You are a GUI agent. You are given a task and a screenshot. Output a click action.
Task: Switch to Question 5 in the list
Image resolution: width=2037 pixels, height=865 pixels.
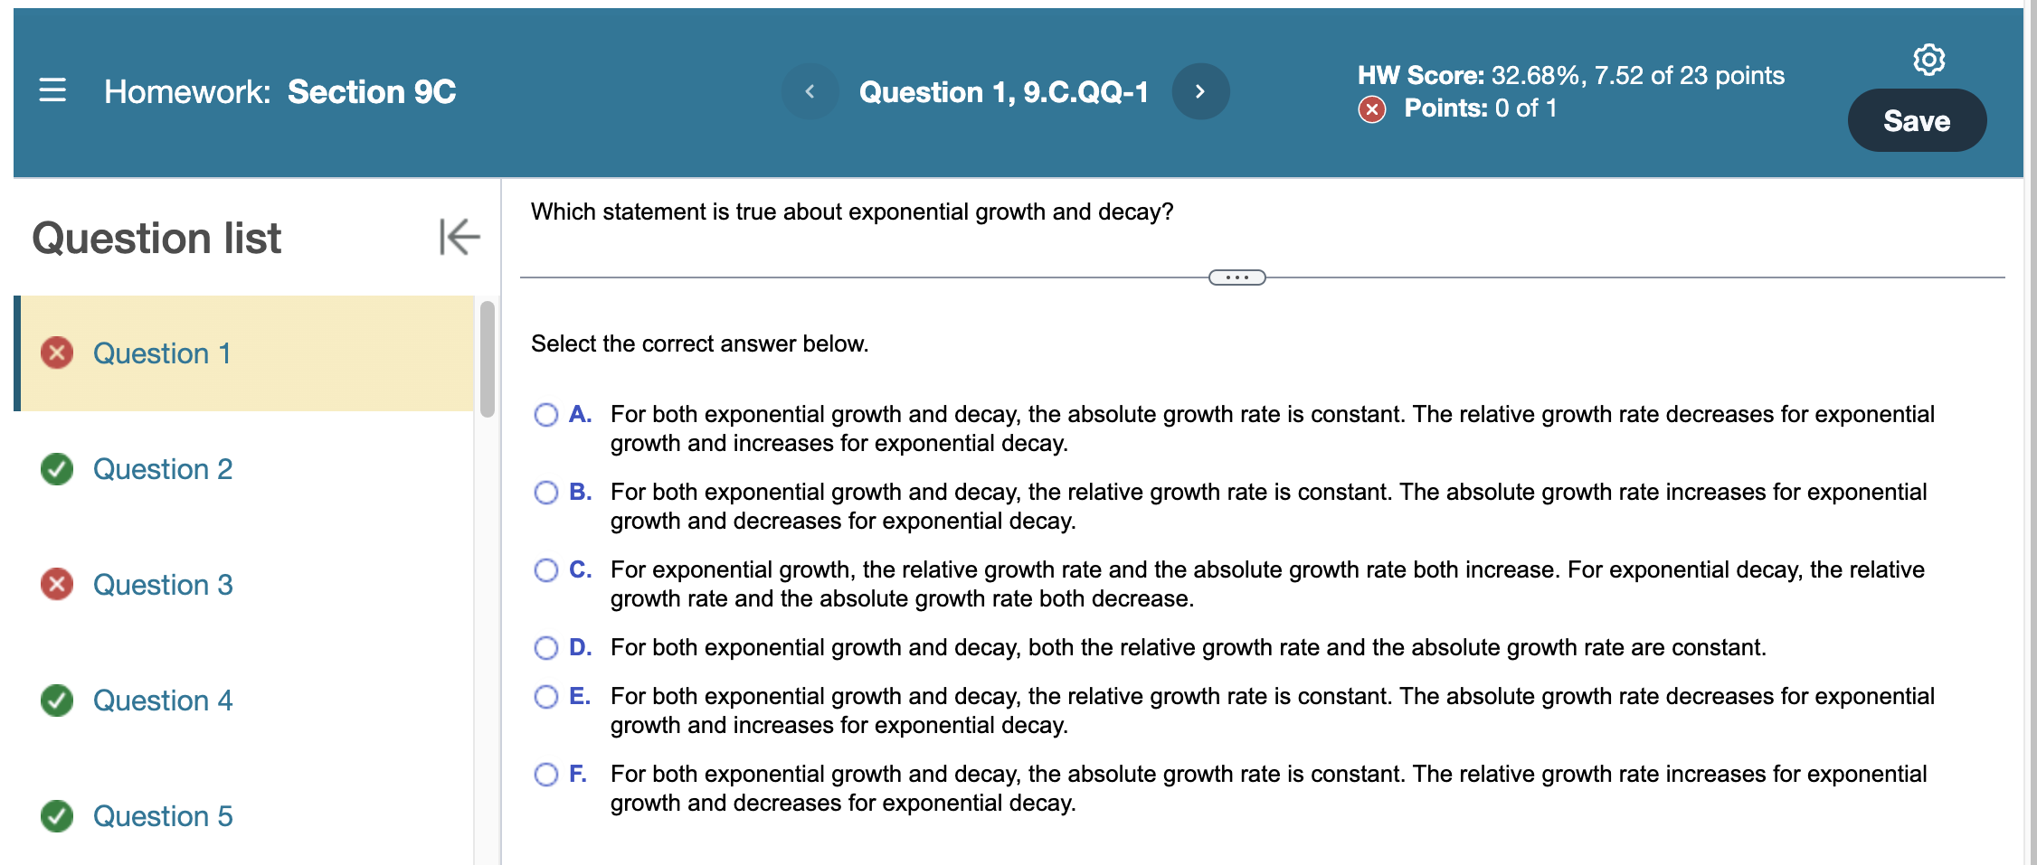click(x=162, y=816)
